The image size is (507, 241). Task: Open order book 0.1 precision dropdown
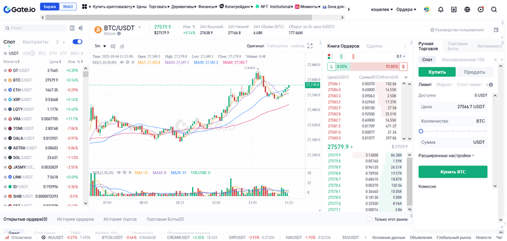pos(401,56)
